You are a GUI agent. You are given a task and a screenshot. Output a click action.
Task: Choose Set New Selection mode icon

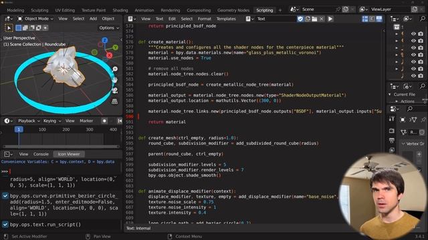(19, 28)
